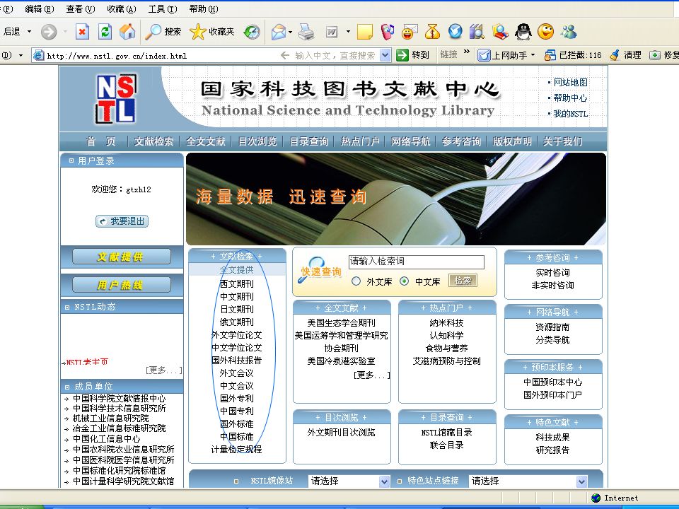Open browsing History toolbar icon
The height and width of the screenshot is (509, 679).
click(x=252, y=32)
